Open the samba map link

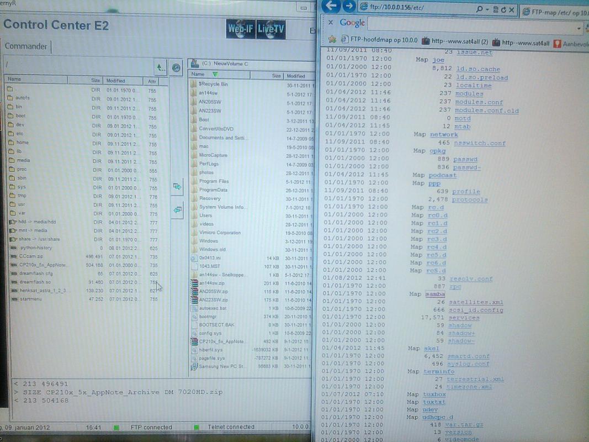435,294
